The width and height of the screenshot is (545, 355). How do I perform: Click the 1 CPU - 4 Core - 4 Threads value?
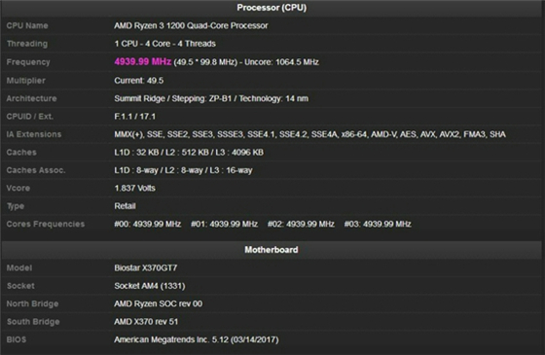coord(164,44)
